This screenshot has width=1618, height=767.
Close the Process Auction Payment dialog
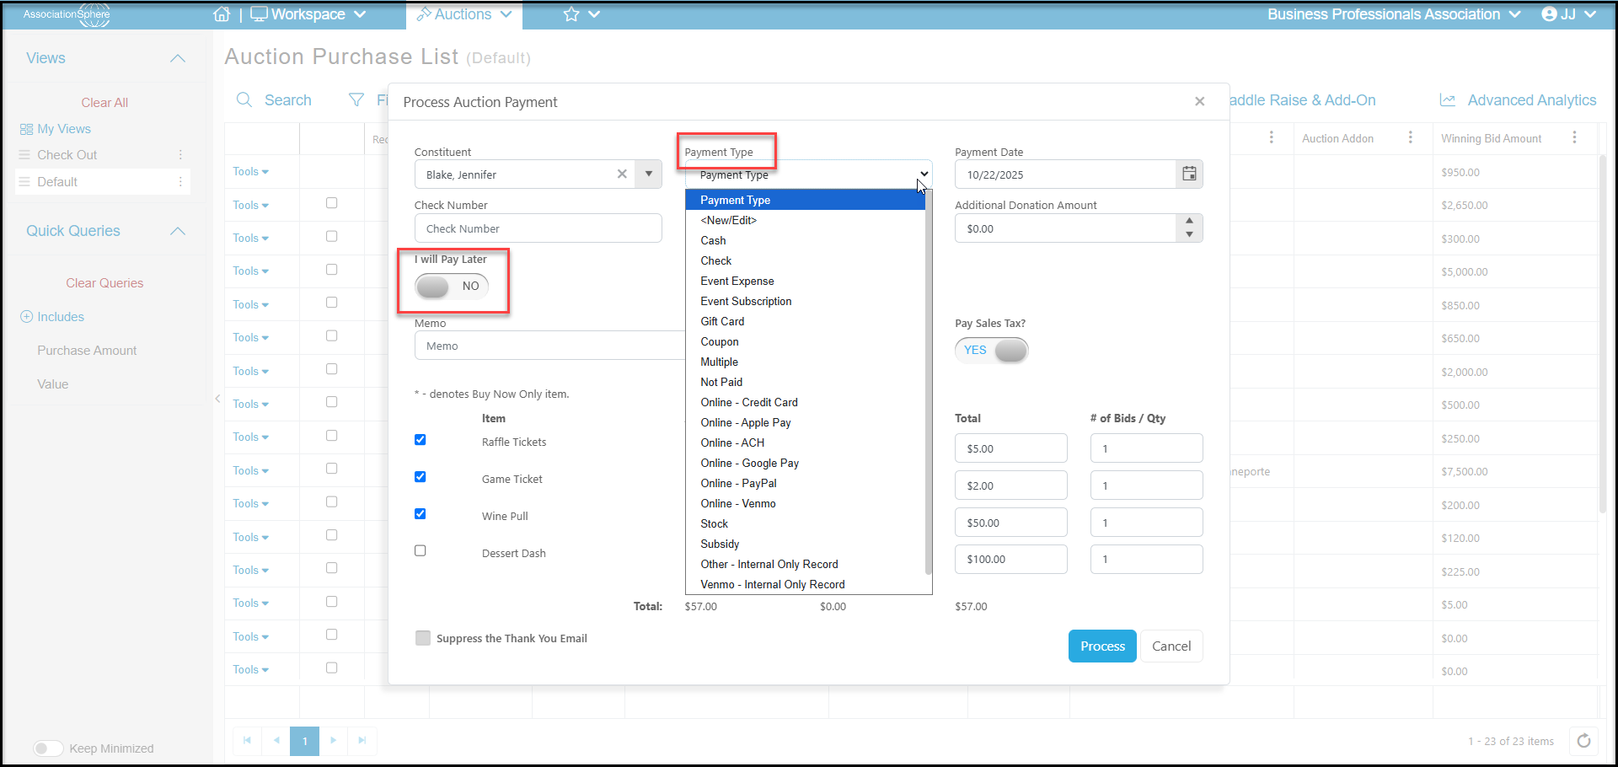1199,101
